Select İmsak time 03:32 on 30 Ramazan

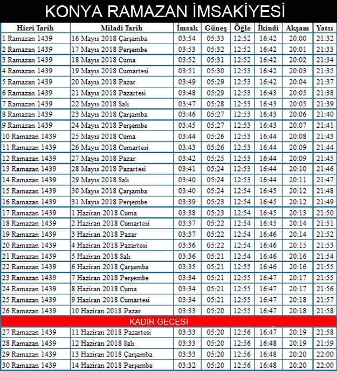coord(187,365)
